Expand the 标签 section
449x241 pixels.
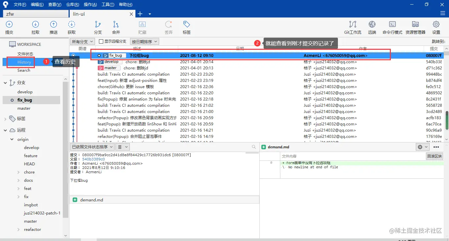click(x=5, y=119)
